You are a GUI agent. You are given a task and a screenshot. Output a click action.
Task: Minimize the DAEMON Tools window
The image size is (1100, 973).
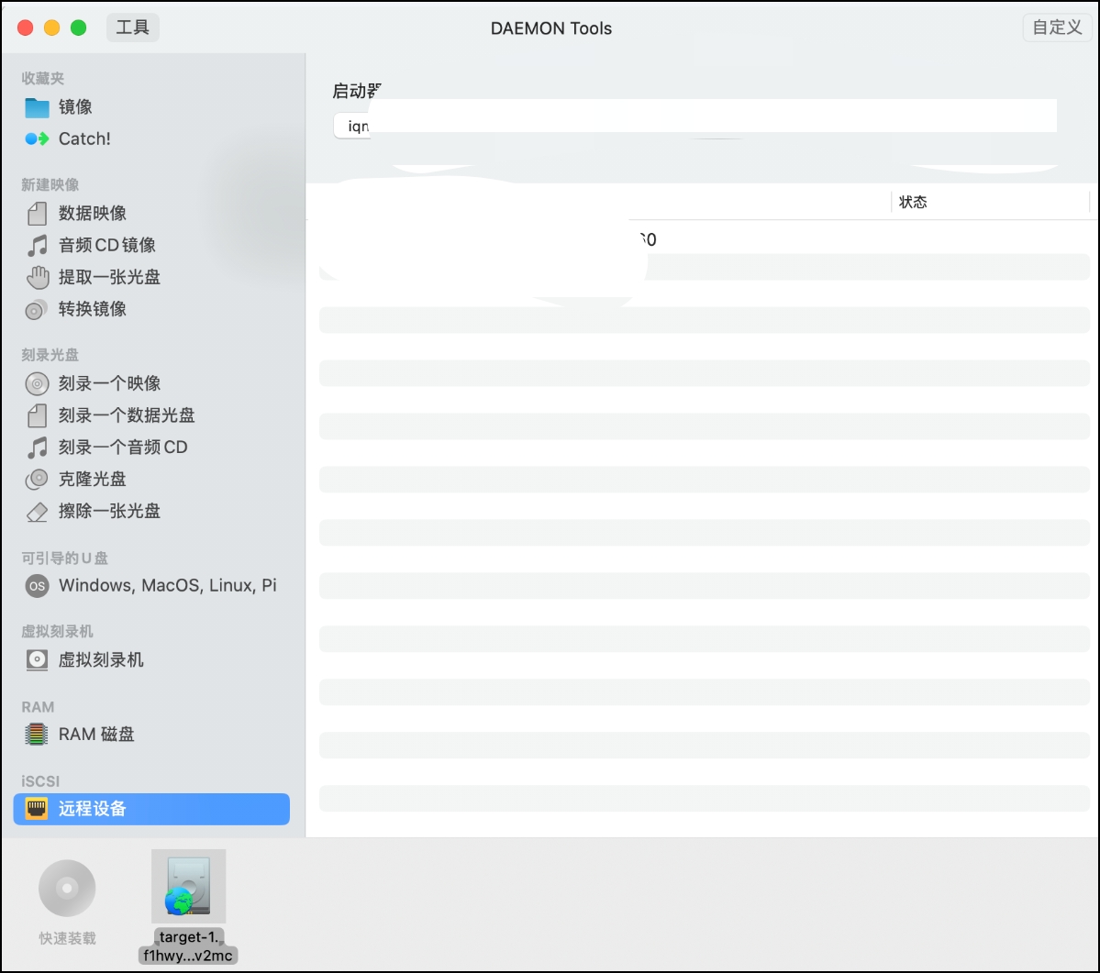point(52,28)
